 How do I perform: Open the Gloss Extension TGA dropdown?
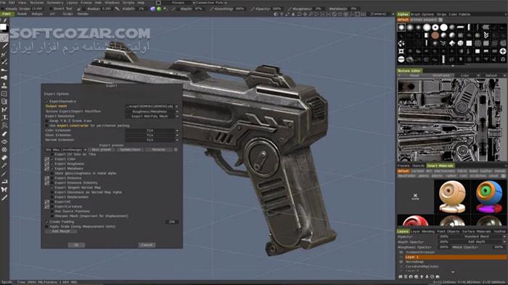[x=152, y=135]
